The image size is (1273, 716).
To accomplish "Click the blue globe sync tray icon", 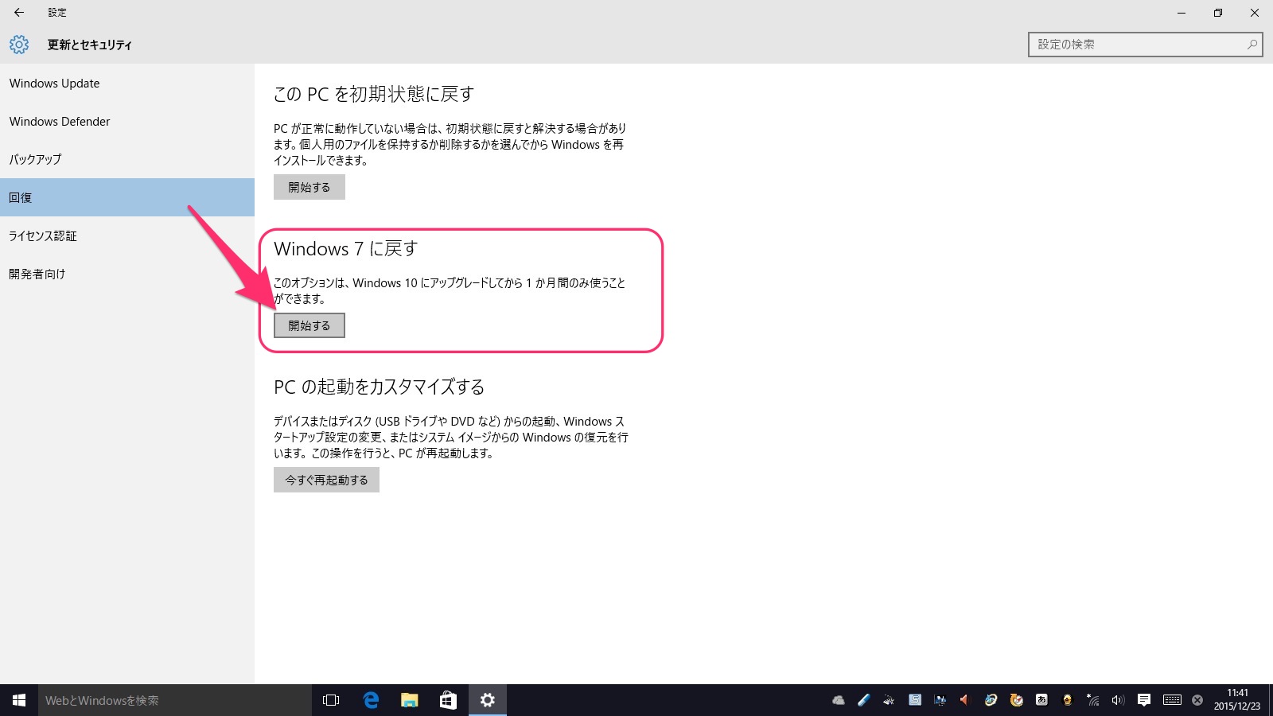I will 991,700.
